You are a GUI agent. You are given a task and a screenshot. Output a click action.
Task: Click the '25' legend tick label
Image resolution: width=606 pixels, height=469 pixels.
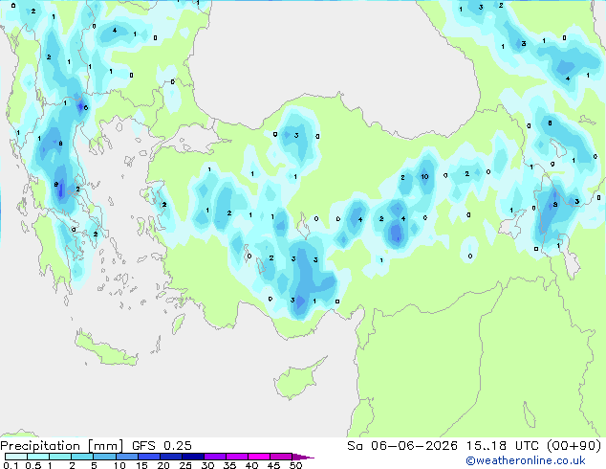(x=185, y=465)
